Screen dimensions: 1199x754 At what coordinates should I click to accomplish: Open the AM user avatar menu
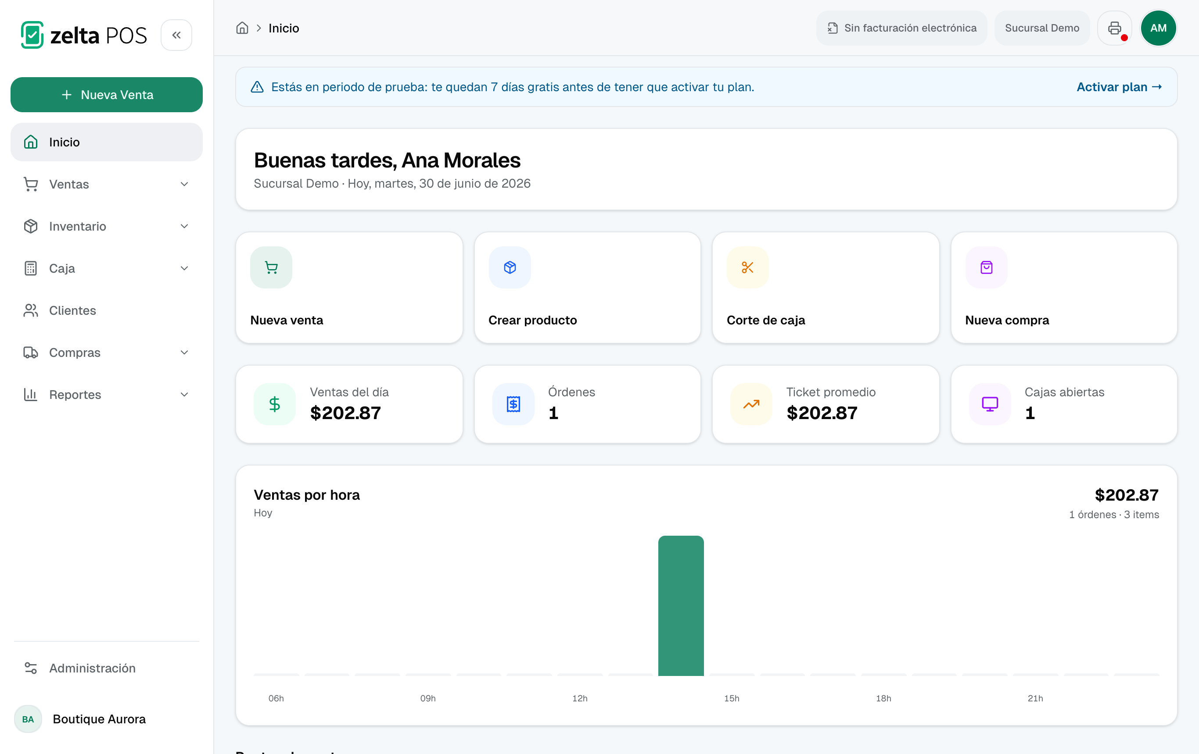click(1158, 28)
